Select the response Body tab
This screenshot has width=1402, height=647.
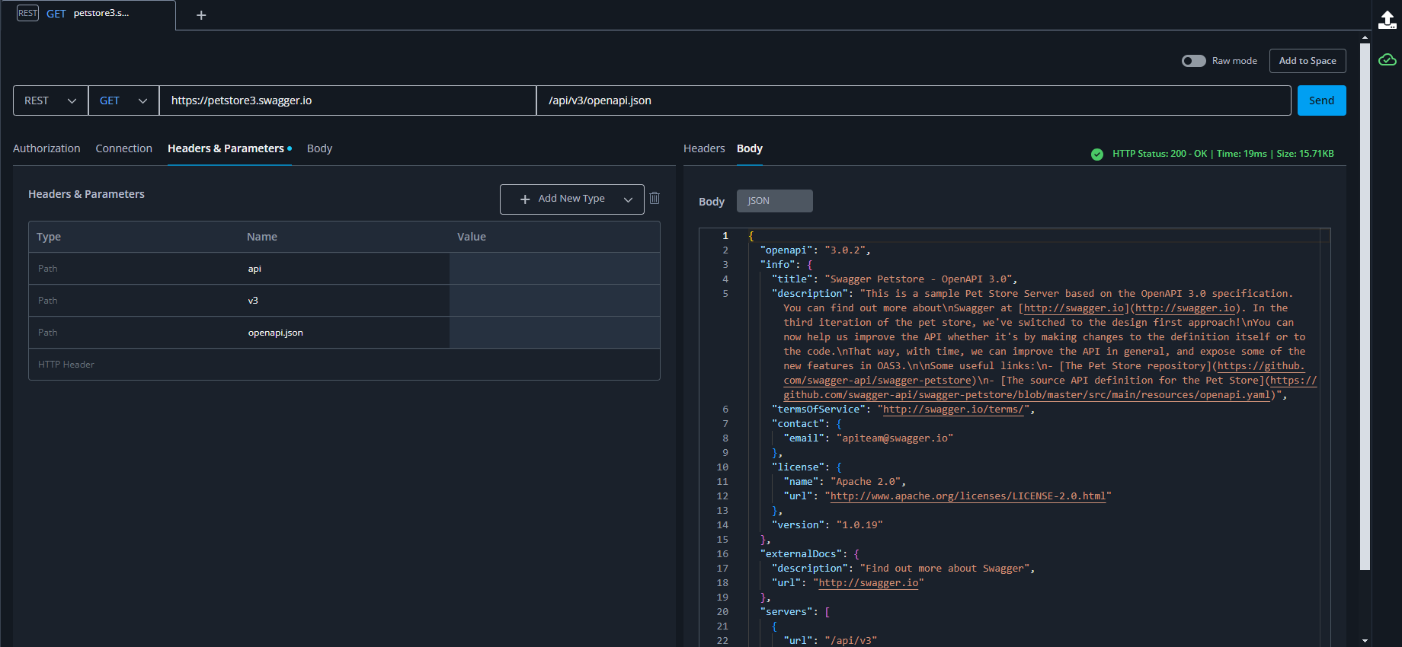[750, 148]
